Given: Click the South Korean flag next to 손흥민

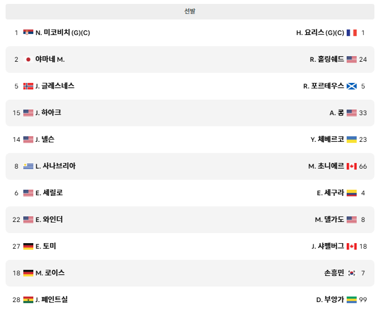Looking at the screenshot, I should tap(352, 273).
